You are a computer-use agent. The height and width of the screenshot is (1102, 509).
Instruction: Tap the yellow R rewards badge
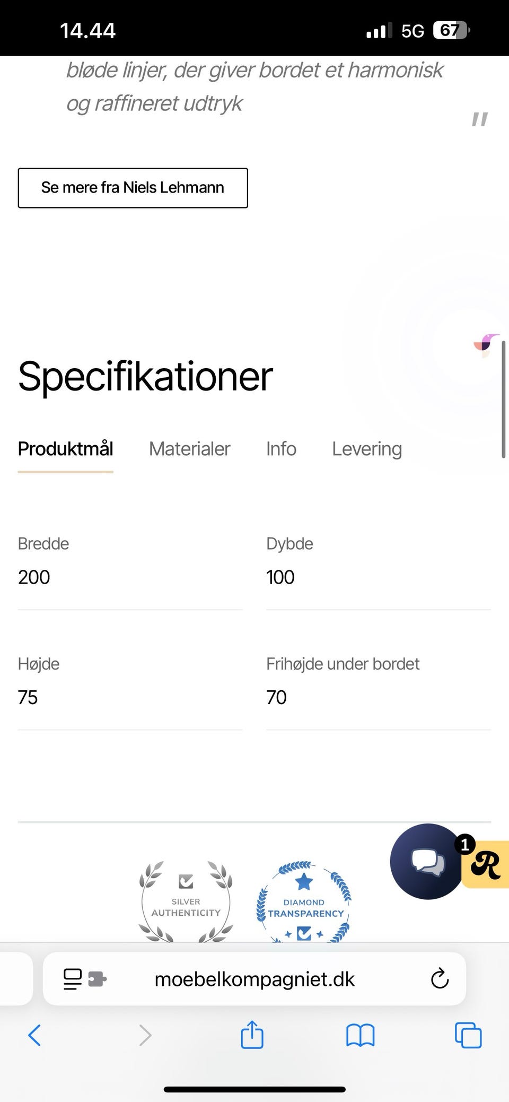tap(486, 865)
